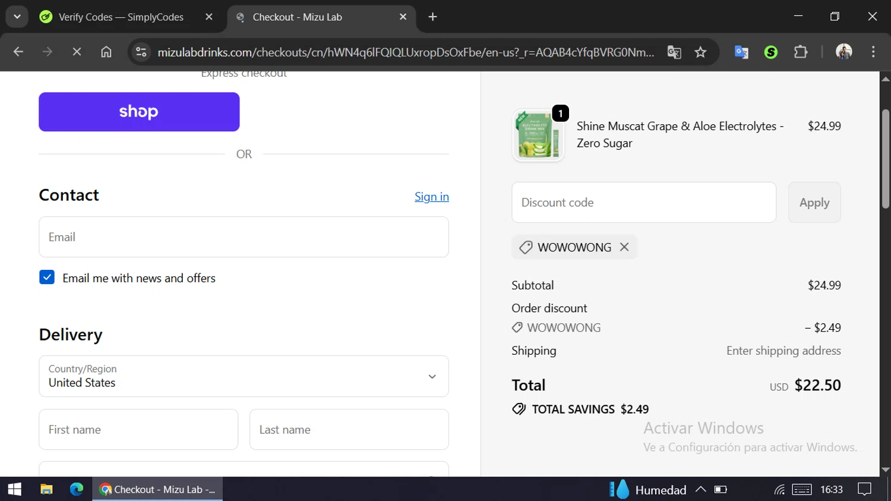Image resolution: width=891 pixels, height=501 pixels.
Task: Open the browser home page
Action: (x=106, y=52)
